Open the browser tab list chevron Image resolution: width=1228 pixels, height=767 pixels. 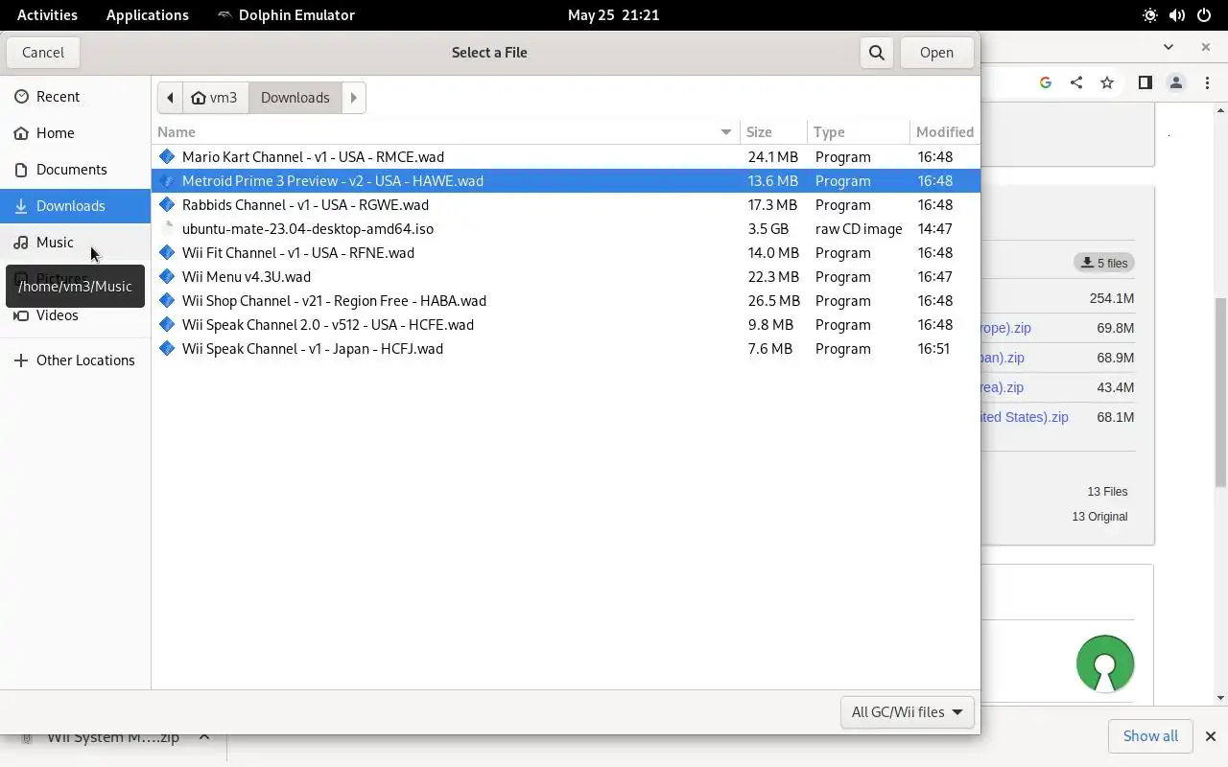tap(1169, 46)
